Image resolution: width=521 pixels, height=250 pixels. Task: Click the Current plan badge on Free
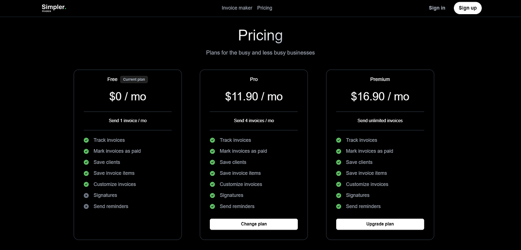[x=134, y=79]
